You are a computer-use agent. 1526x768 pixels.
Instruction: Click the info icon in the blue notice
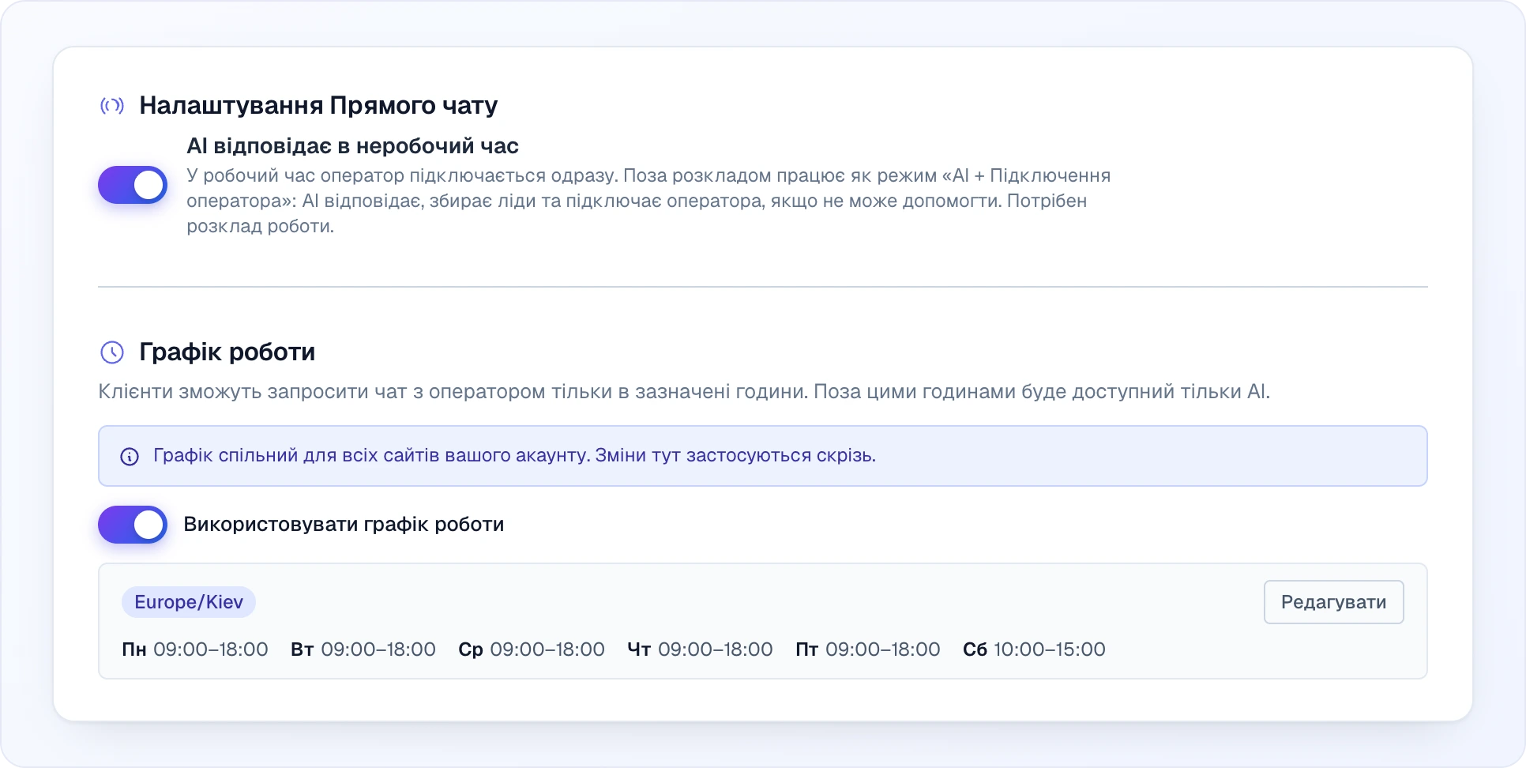click(x=130, y=457)
